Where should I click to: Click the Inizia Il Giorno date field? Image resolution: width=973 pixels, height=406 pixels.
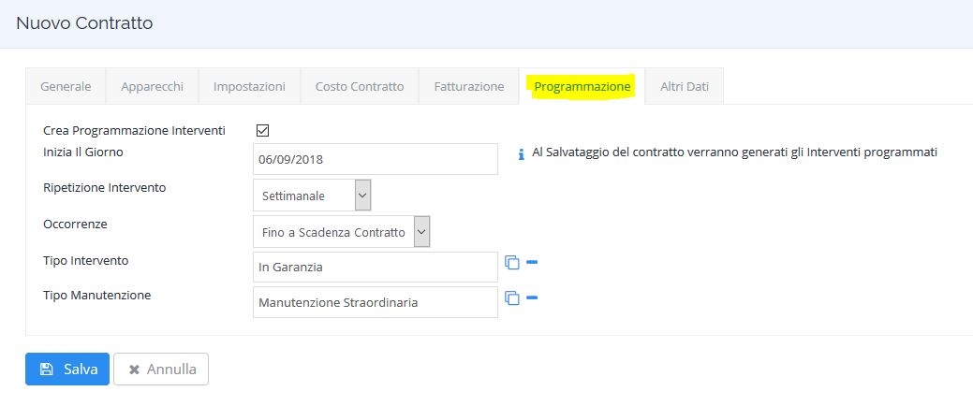click(376, 159)
